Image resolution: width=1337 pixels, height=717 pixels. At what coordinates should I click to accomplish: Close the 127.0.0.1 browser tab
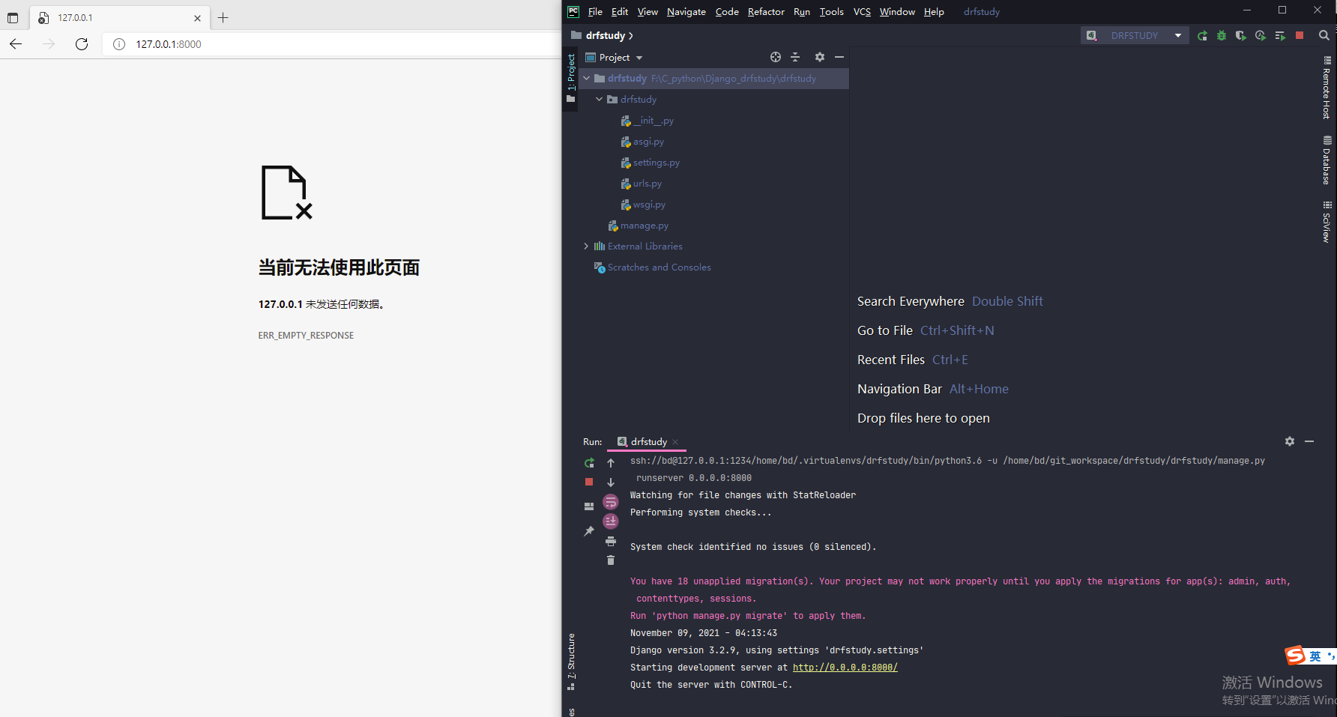pos(197,18)
